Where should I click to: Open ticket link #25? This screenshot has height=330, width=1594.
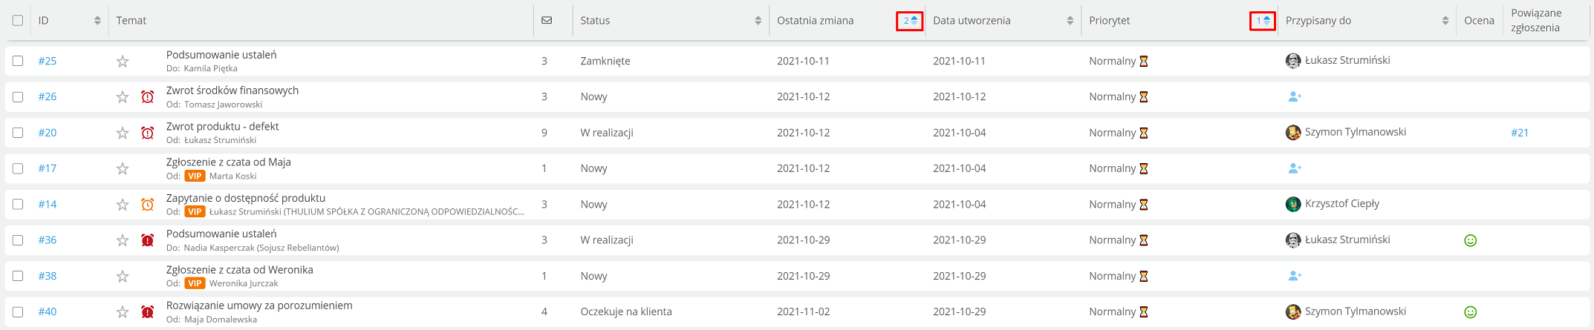[48, 61]
